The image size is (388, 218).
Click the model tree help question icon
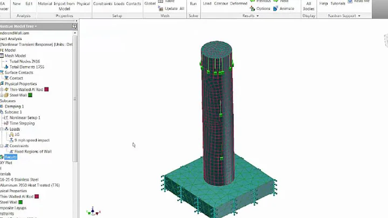pos(74,26)
